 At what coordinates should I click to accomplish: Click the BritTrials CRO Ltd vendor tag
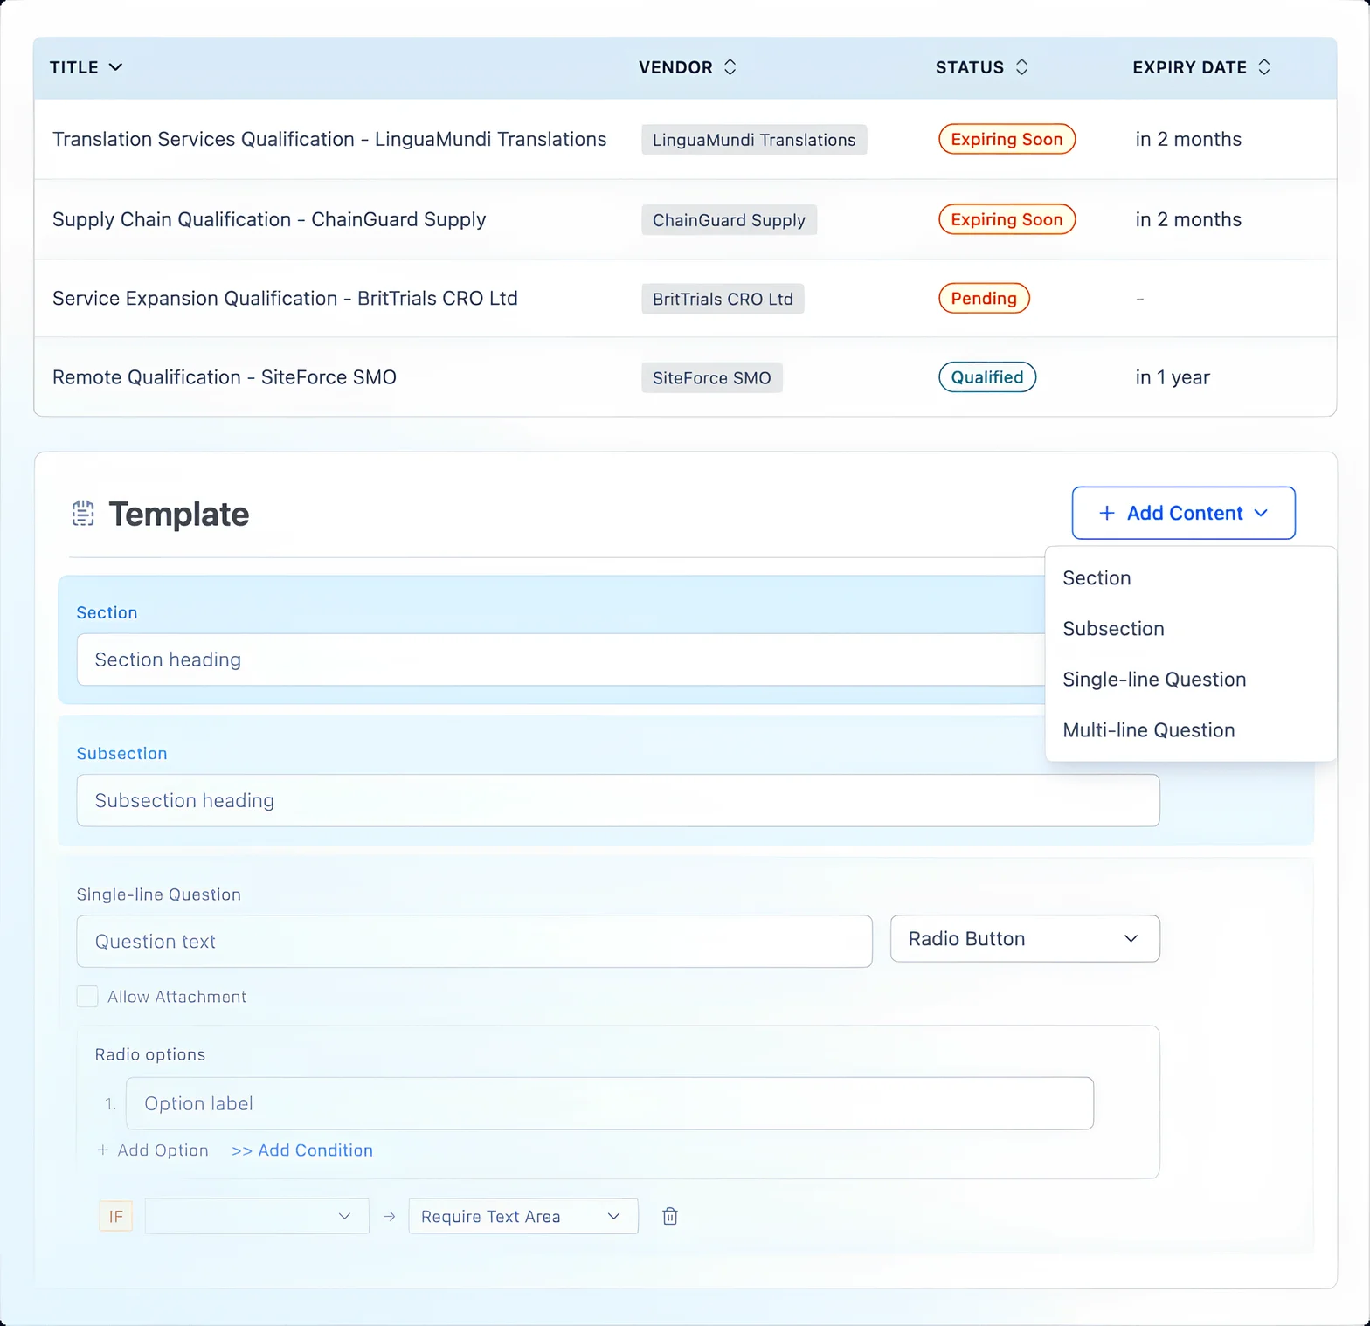723,299
